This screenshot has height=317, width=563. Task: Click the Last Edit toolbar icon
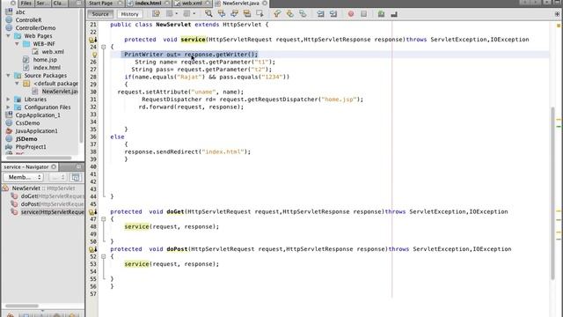tap(157, 14)
